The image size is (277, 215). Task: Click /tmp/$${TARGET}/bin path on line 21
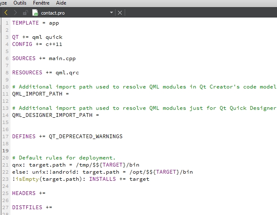(x=108, y=165)
